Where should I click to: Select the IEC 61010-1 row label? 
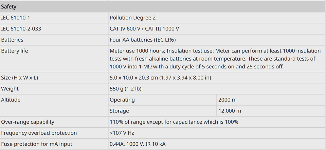[x=16, y=18]
